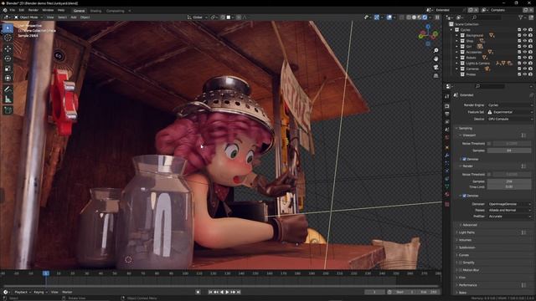536x301 pixels.
Task: Open the Scene properties tab icon
Action: tap(446, 130)
